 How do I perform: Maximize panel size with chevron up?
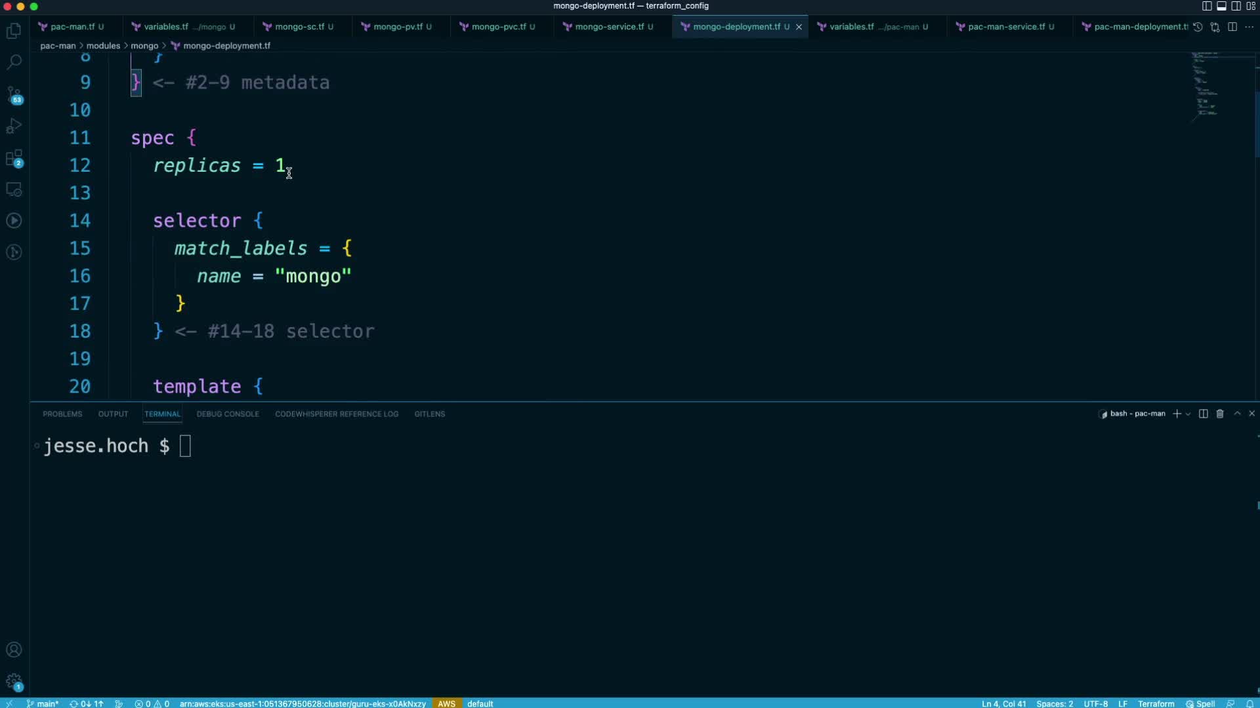click(1237, 414)
